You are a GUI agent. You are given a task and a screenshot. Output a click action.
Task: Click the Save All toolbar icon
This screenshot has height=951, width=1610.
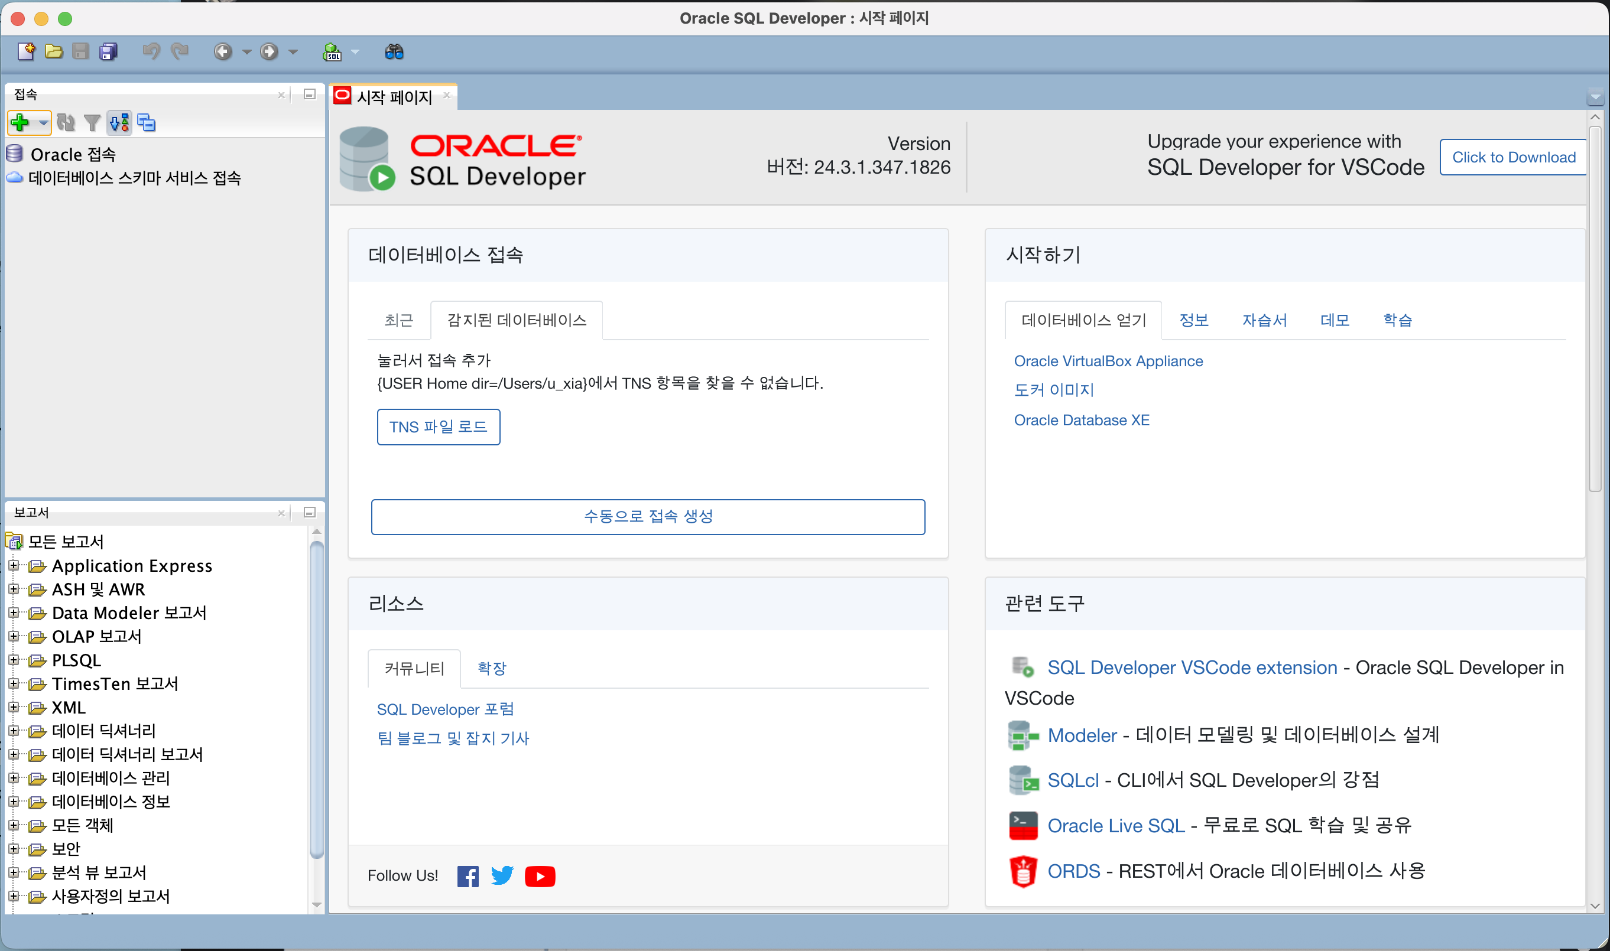click(108, 51)
